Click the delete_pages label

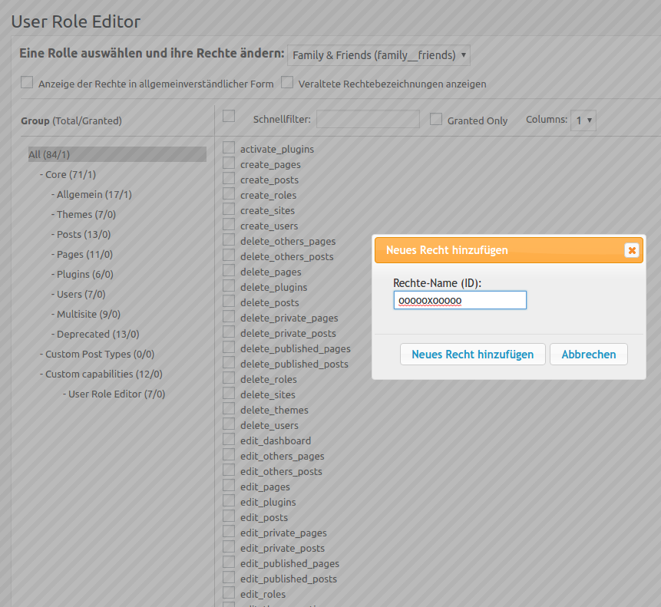(x=271, y=272)
